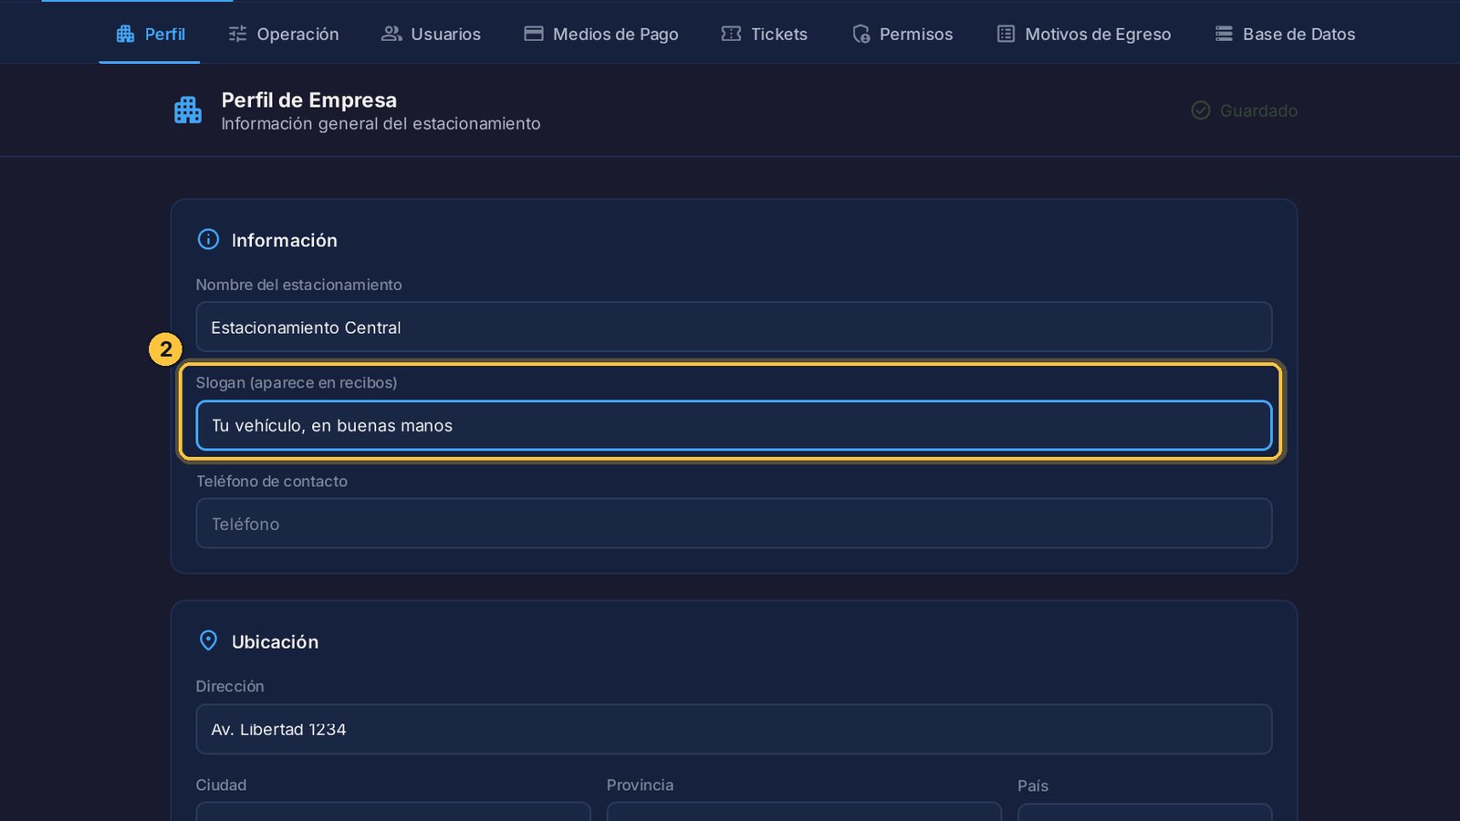Click the database icon beside Base de Datos
The width and height of the screenshot is (1460, 821).
(x=1224, y=34)
